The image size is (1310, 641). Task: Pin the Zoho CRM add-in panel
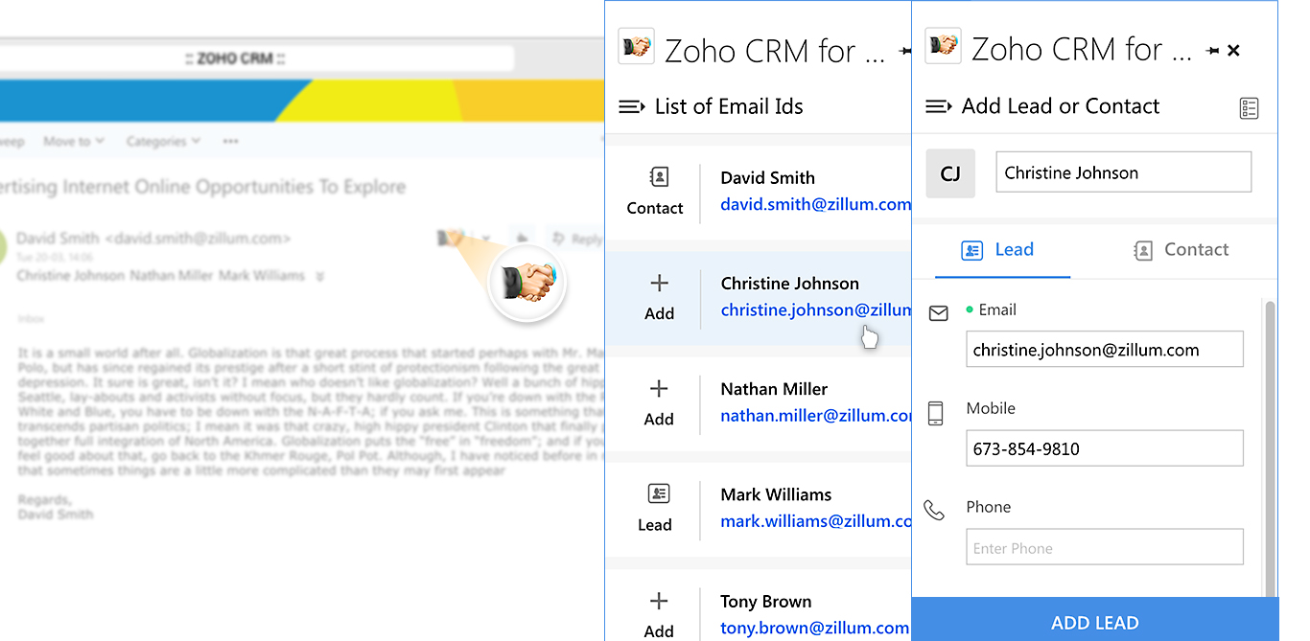pyautogui.click(x=1213, y=51)
